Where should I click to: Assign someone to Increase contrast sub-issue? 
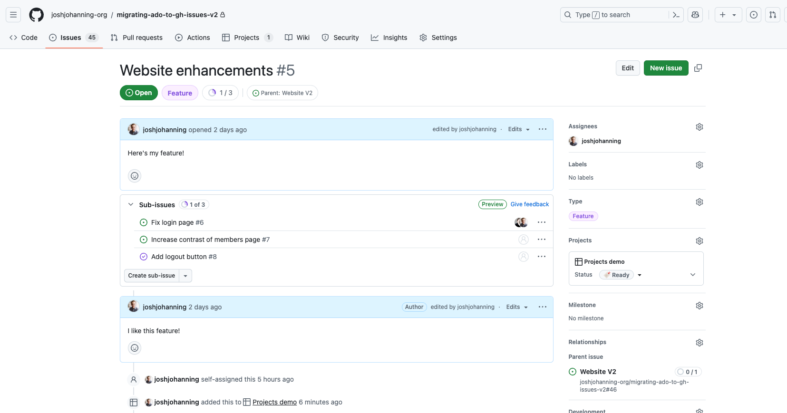523,240
